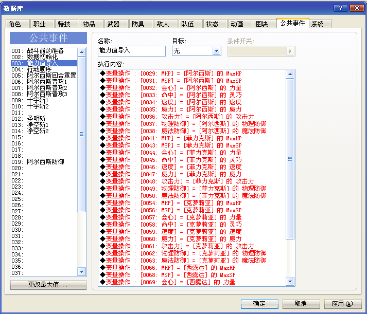Click the 条件开关 arrow button
Screen dimensions: 367x314
pyautogui.click(x=290, y=51)
